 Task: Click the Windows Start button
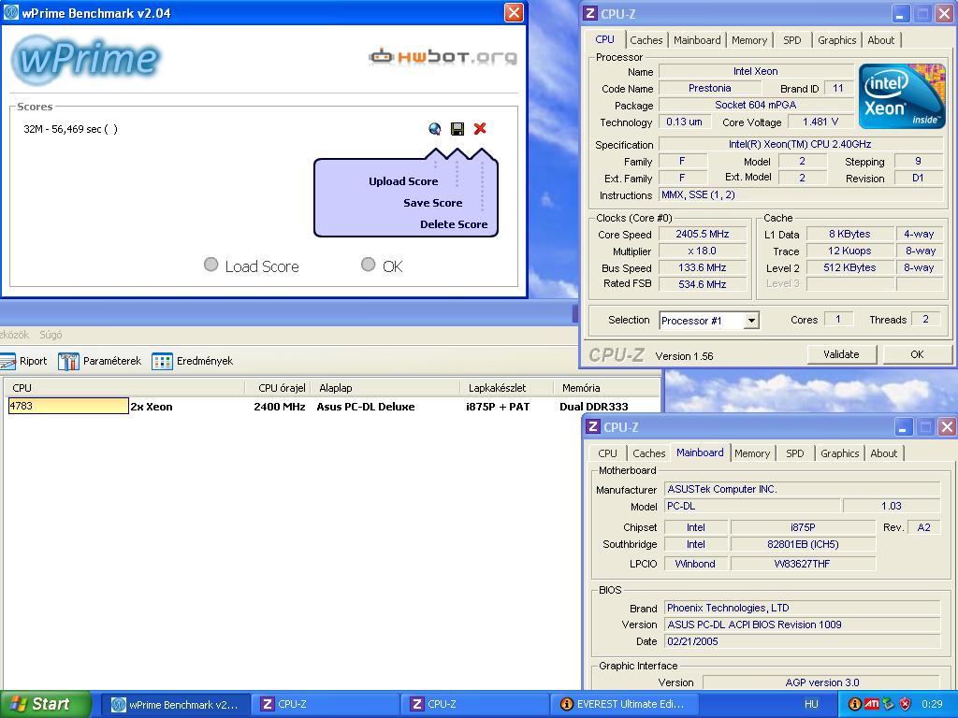point(45,704)
